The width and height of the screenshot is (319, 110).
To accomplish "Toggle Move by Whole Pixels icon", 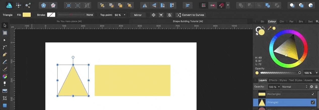I will (x=212, y=5).
